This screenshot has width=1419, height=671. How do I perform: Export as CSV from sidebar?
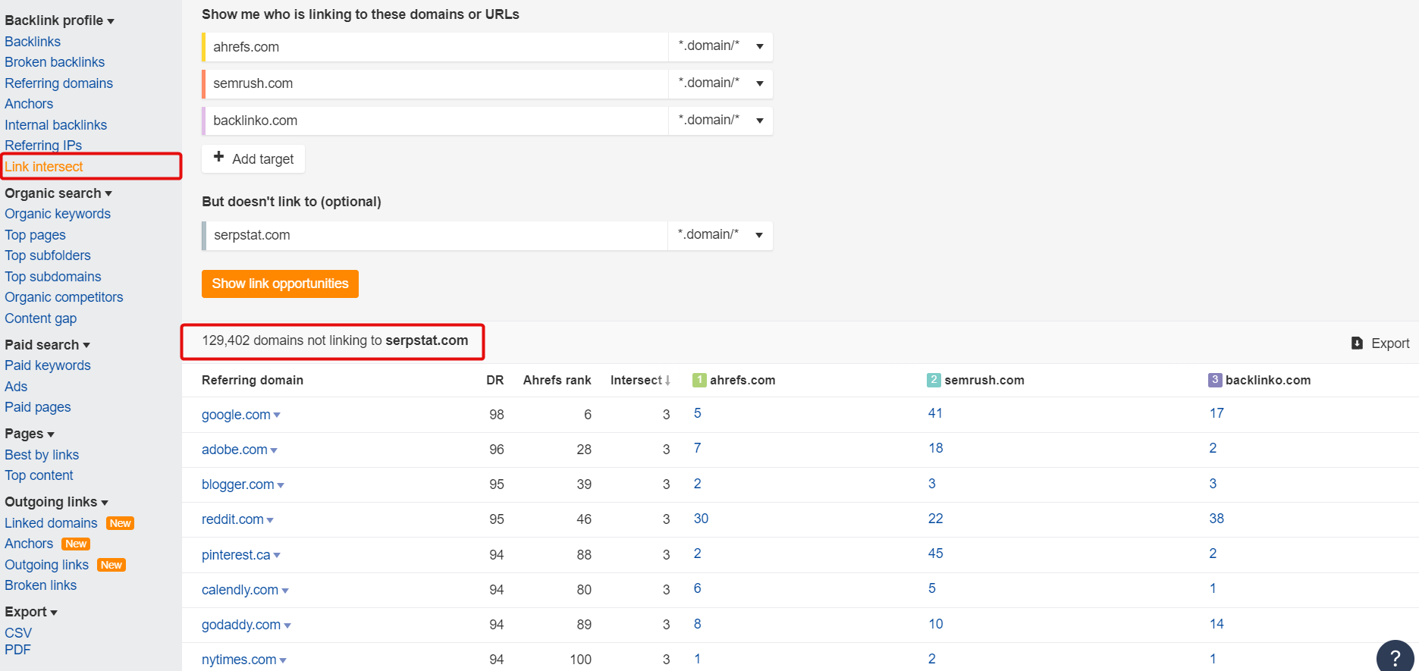pyautogui.click(x=18, y=633)
